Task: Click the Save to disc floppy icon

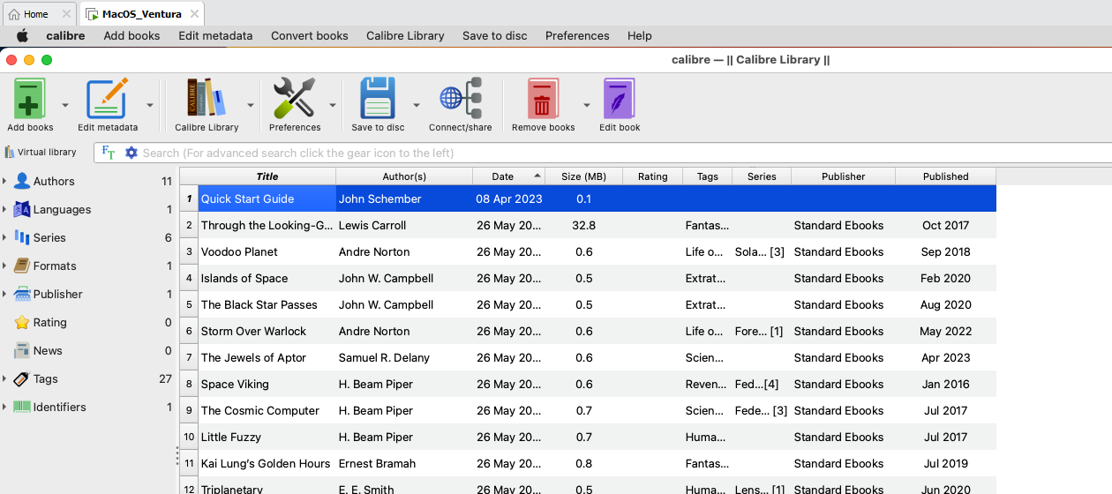Action: coord(378,99)
